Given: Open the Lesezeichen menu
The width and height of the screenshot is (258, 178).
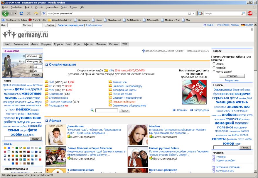Looking at the screenshot, I should tap(52, 7).
